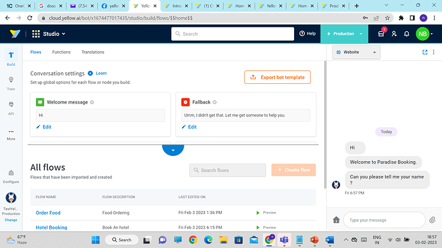This screenshot has height=248, width=442.
Task: Click the Yellow.ai logo icon
Action: (x=15, y=34)
